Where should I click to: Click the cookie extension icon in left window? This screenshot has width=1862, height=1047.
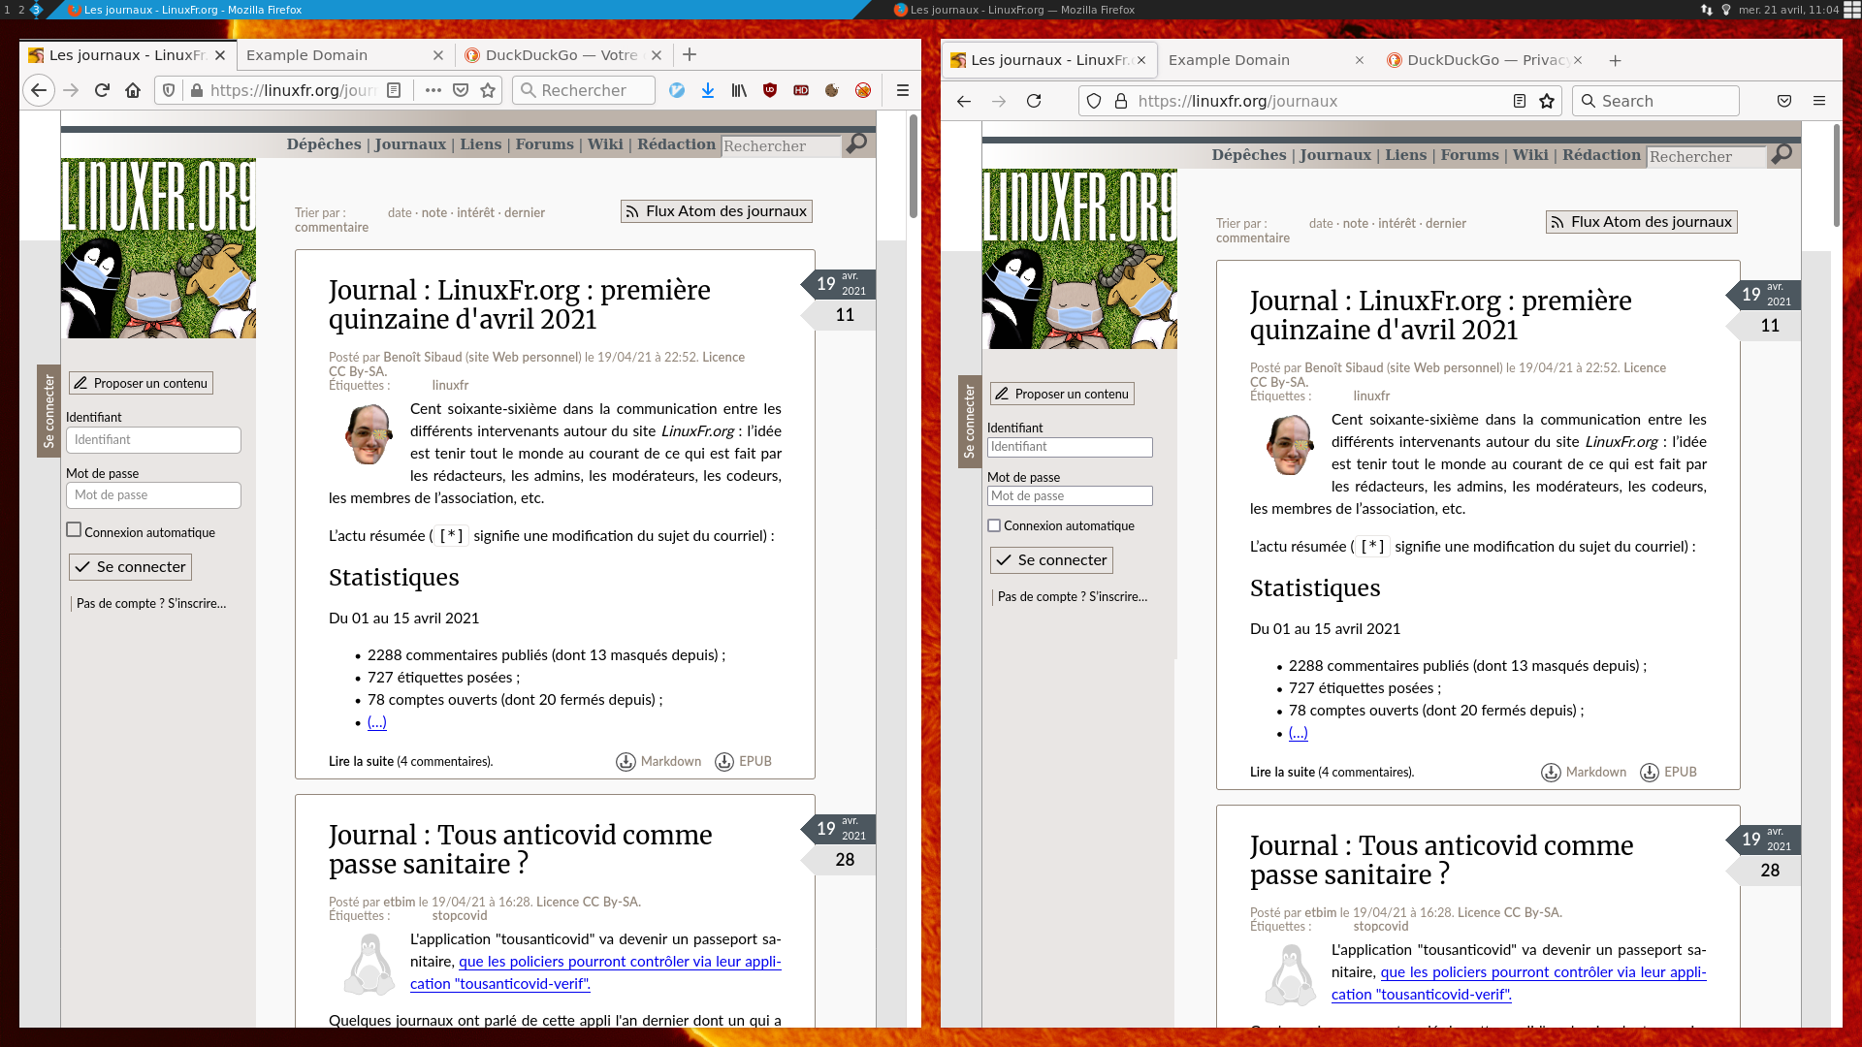click(x=832, y=90)
